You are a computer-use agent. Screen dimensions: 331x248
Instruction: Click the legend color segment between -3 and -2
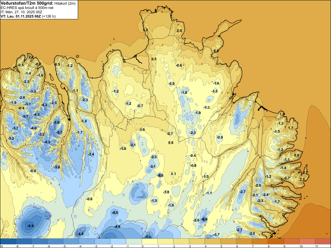point(103,241)
